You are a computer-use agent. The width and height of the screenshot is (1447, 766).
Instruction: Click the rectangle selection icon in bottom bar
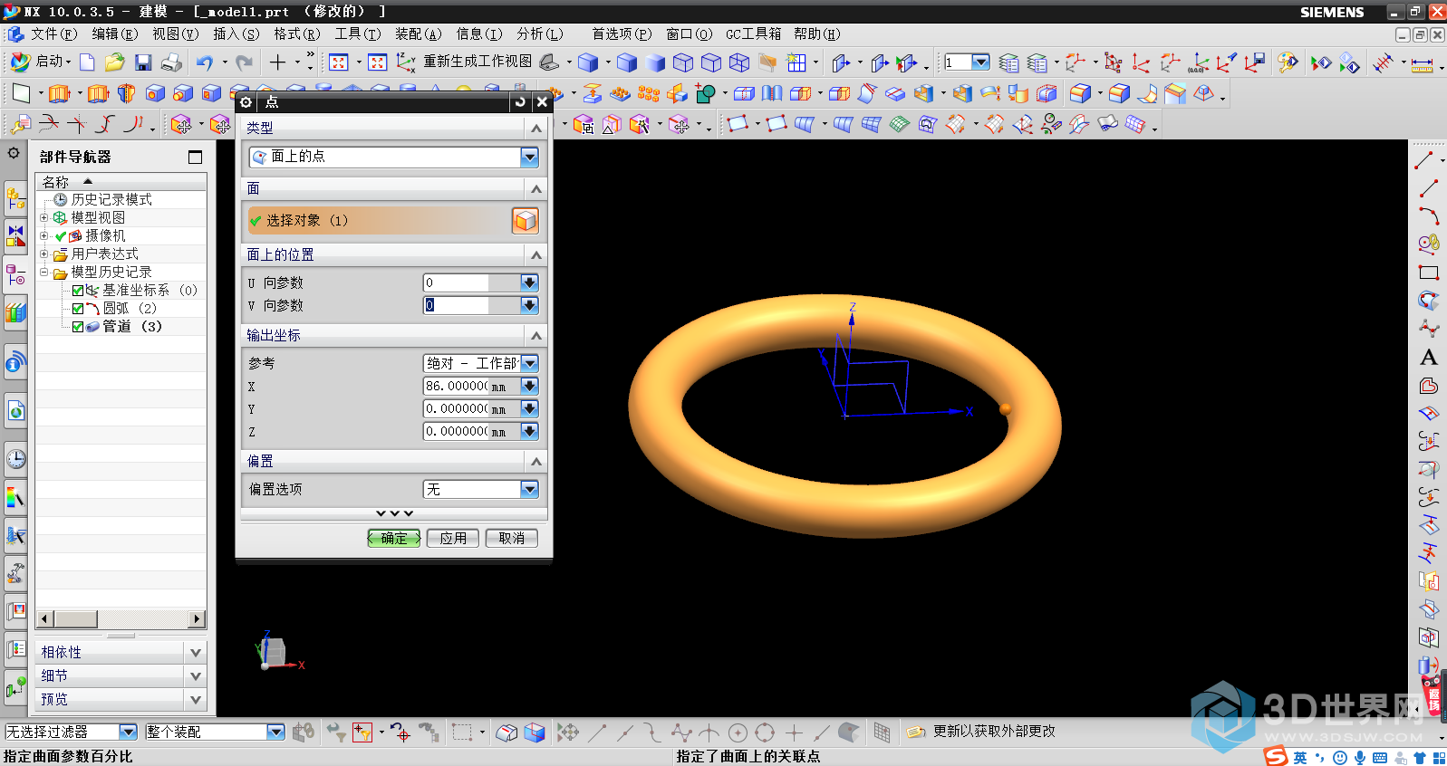(x=462, y=732)
